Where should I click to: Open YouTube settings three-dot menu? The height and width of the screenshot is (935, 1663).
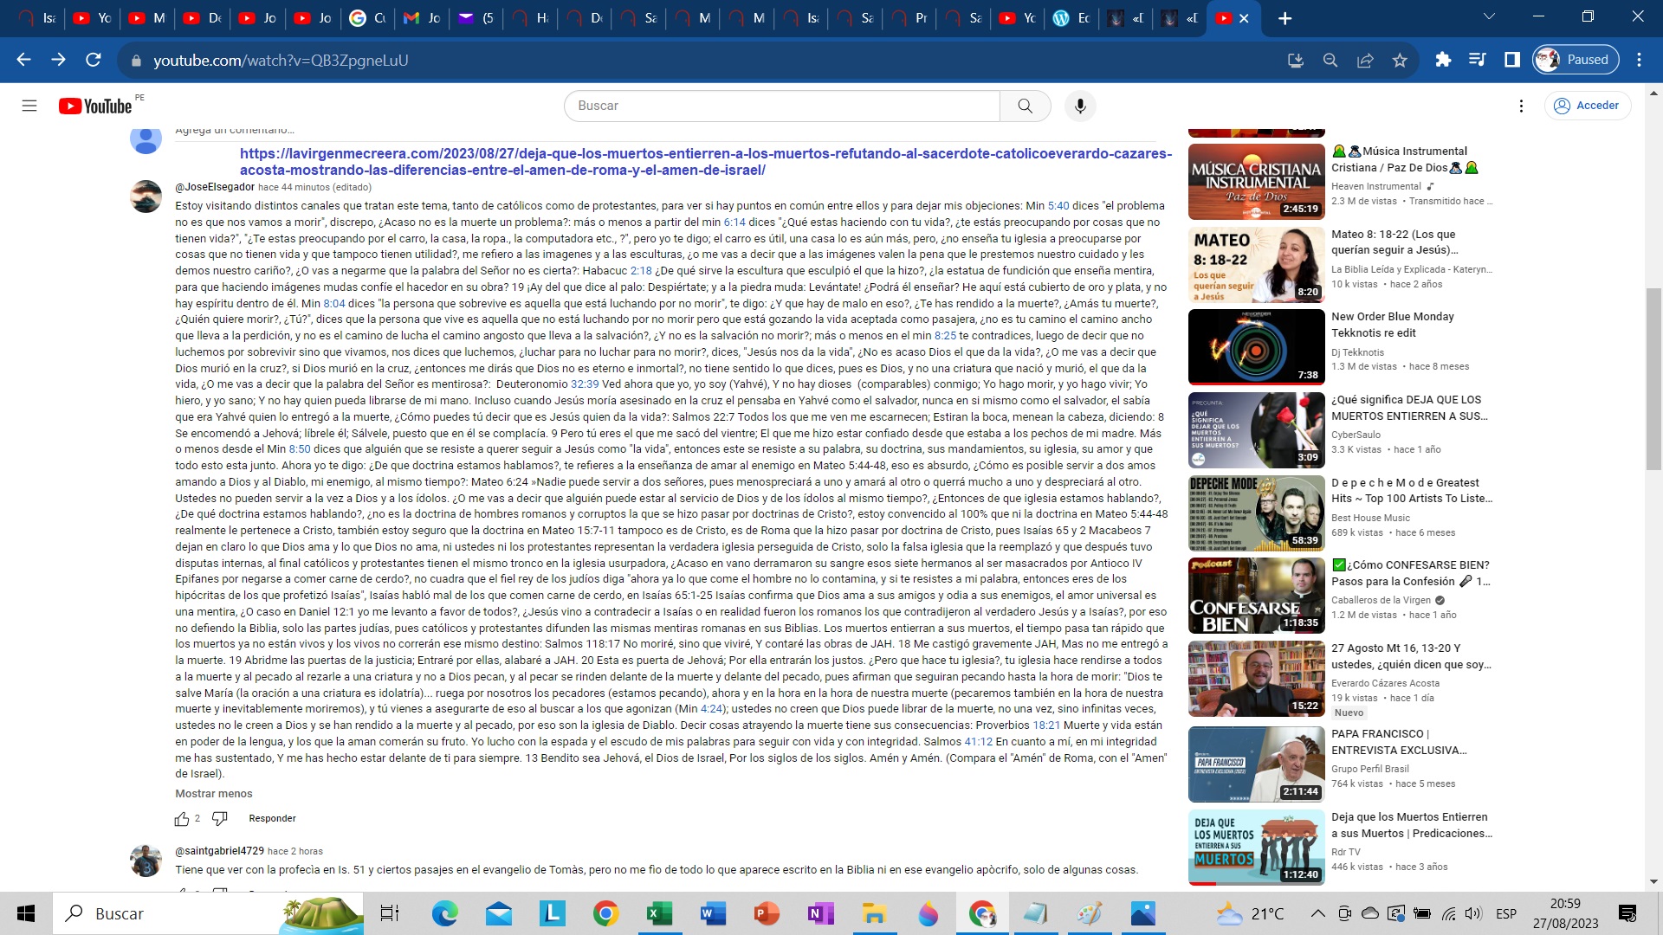tap(1521, 106)
